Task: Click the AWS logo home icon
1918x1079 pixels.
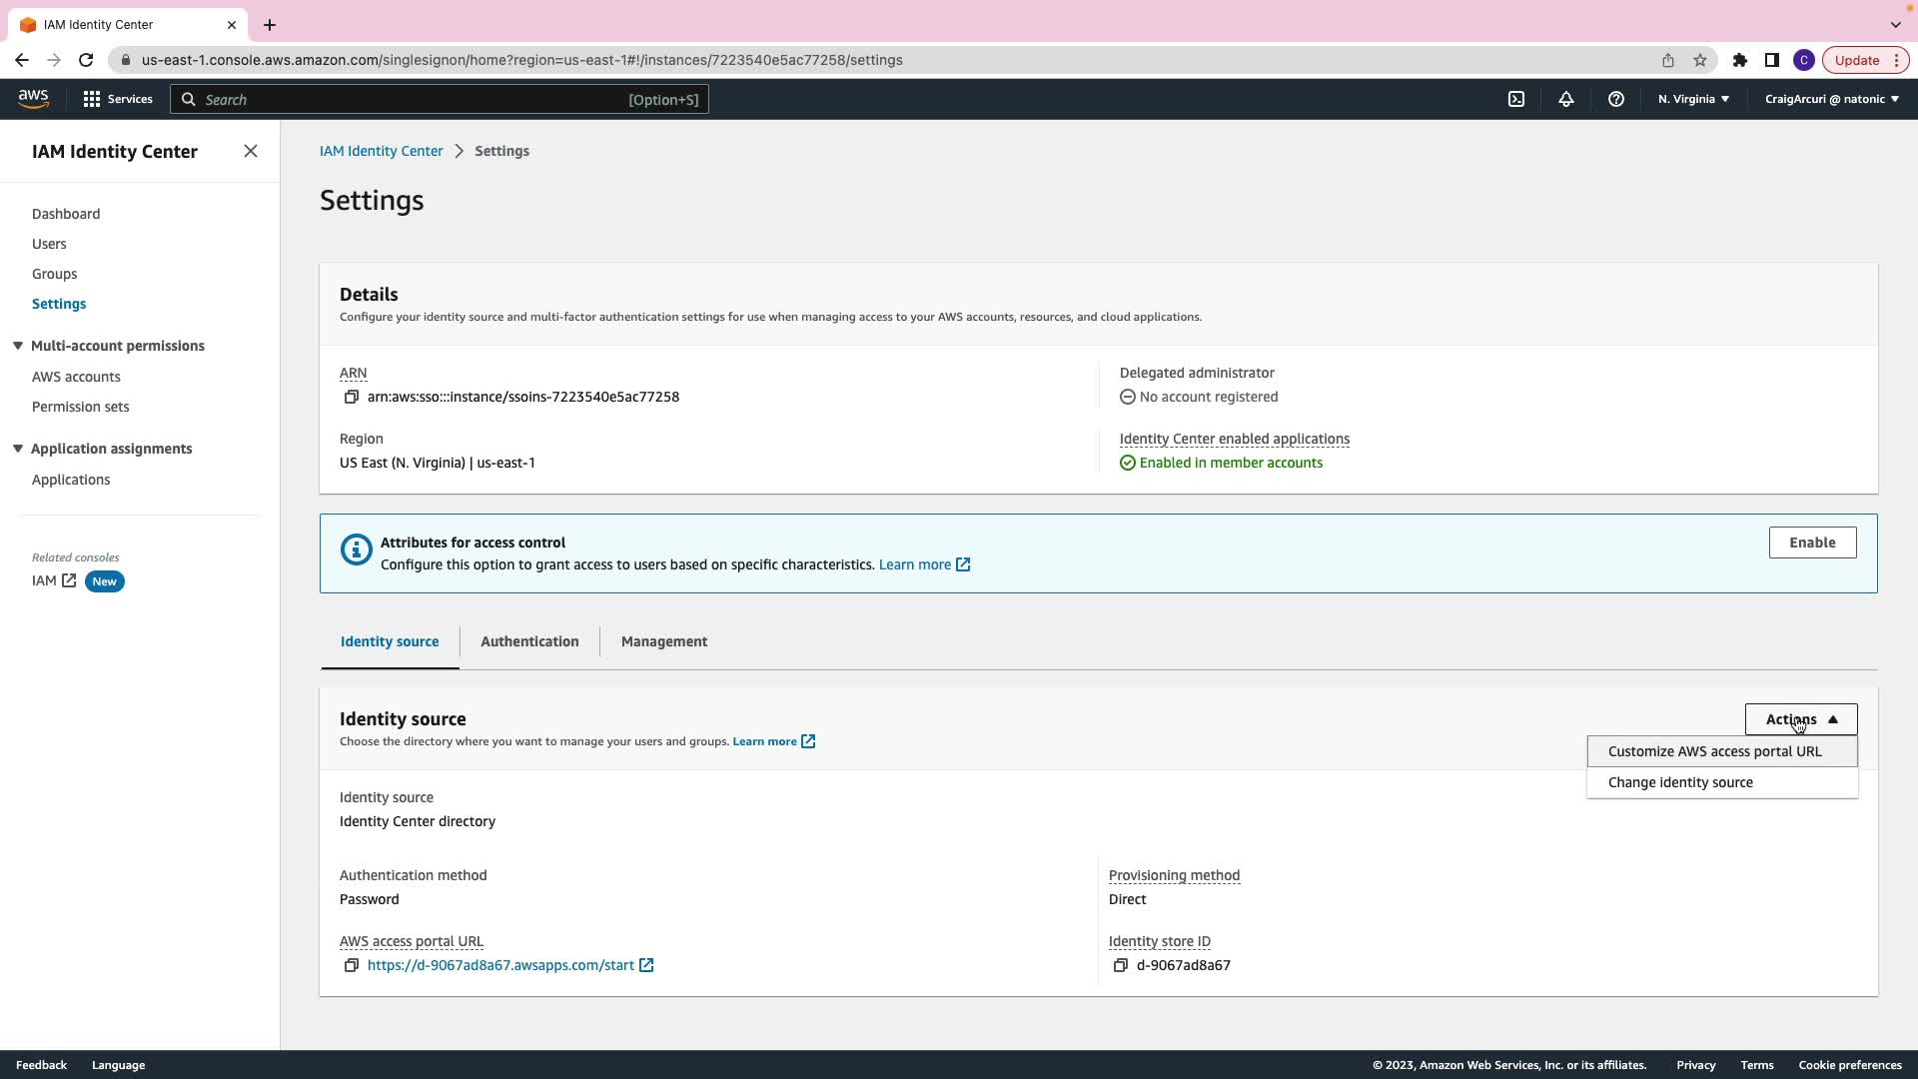Action: pyautogui.click(x=33, y=98)
